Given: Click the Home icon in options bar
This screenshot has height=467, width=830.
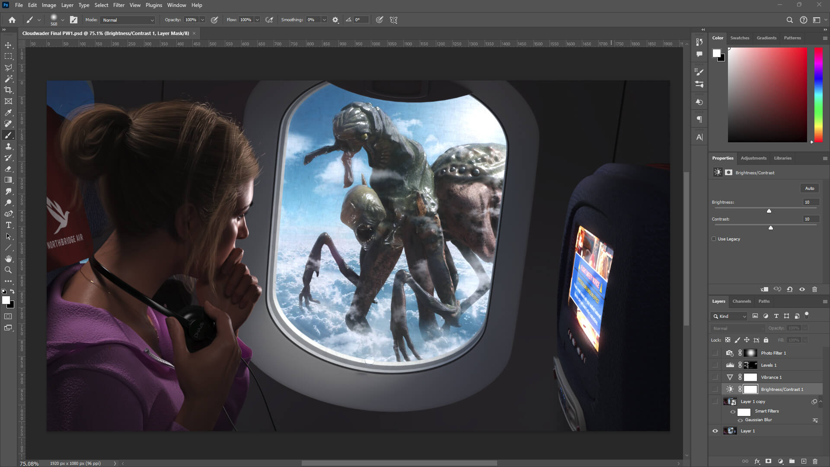Looking at the screenshot, I should (12, 20).
